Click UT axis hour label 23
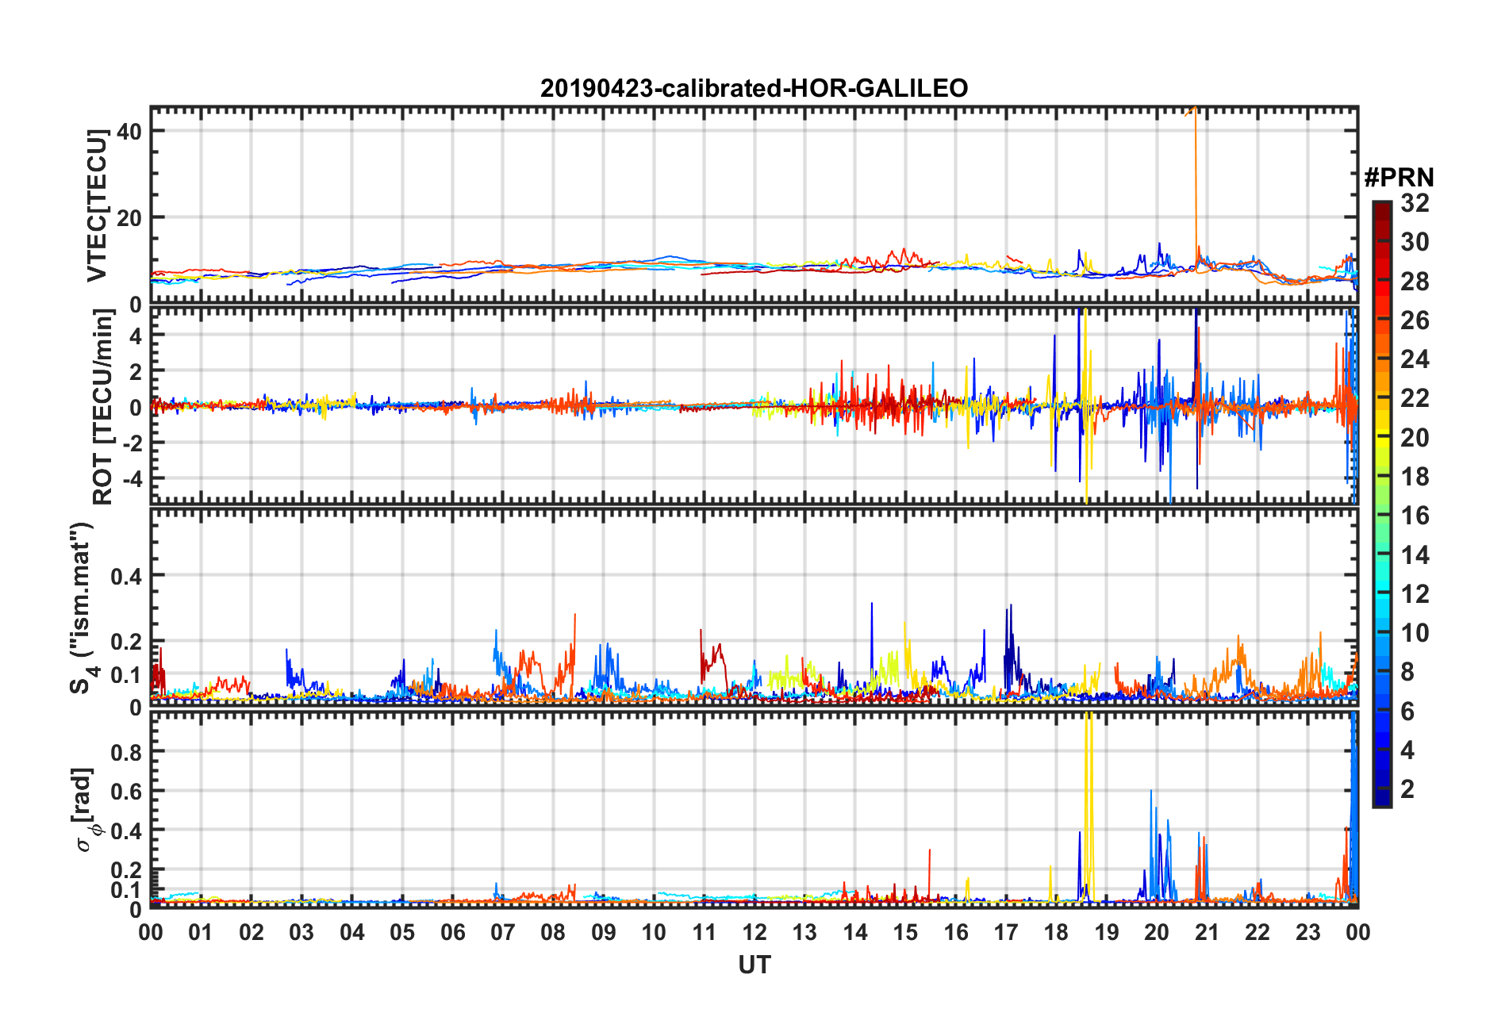 pyautogui.click(x=1308, y=933)
